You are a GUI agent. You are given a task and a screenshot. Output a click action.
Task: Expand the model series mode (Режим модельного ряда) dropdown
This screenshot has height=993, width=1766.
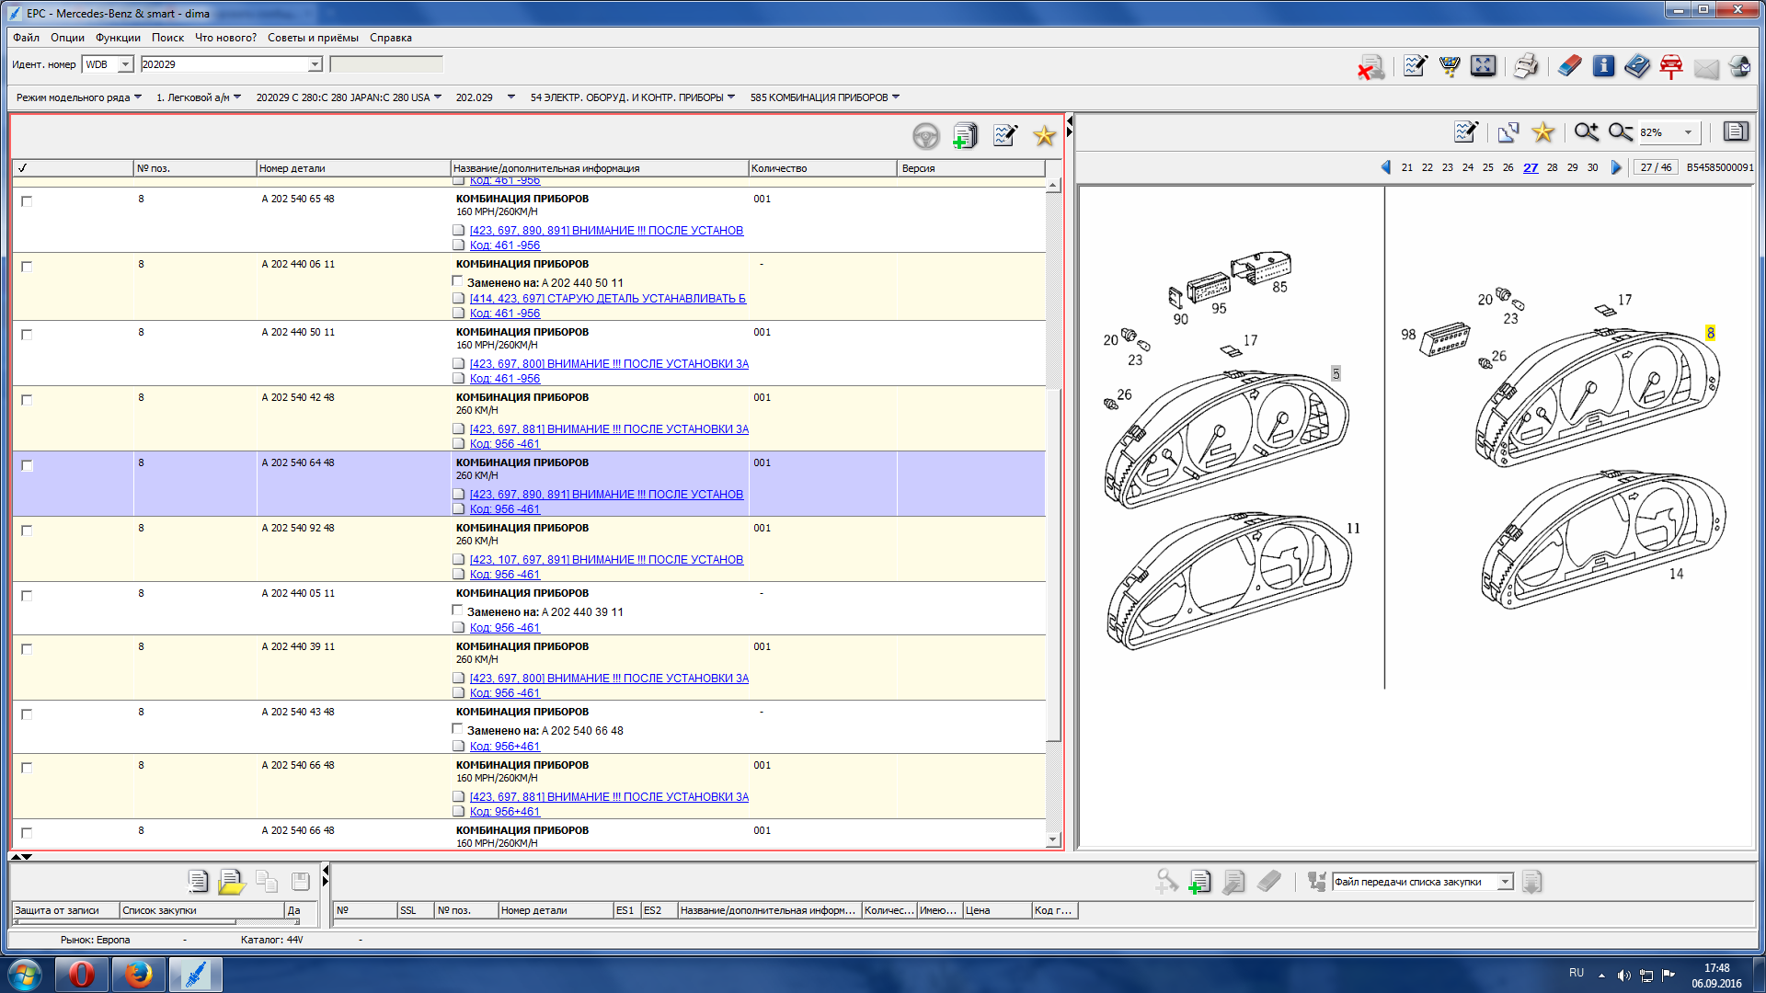point(138,97)
